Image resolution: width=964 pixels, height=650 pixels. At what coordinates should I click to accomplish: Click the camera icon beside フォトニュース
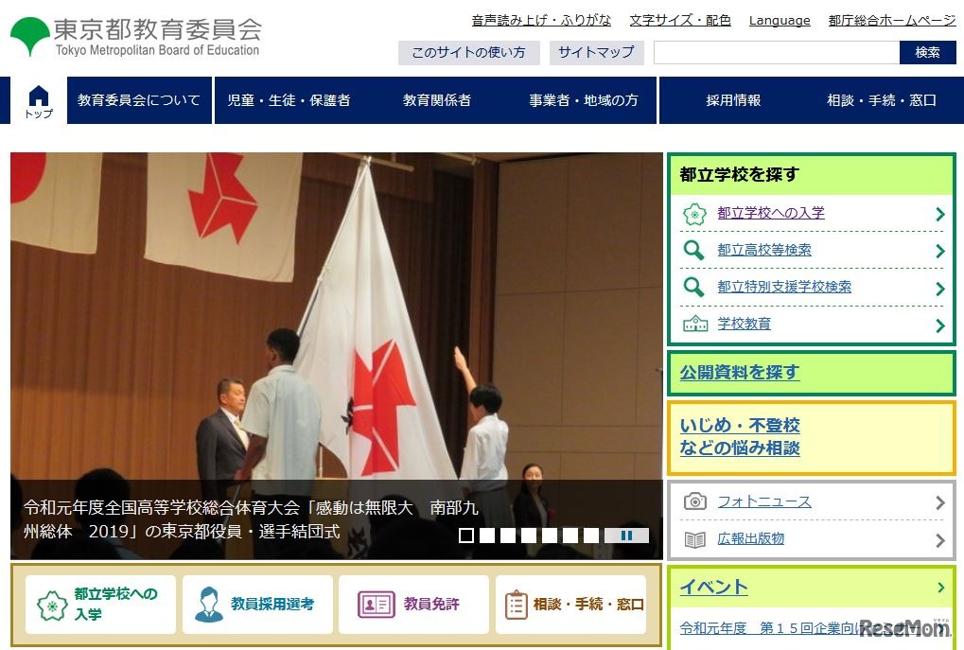click(x=696, y=501)
